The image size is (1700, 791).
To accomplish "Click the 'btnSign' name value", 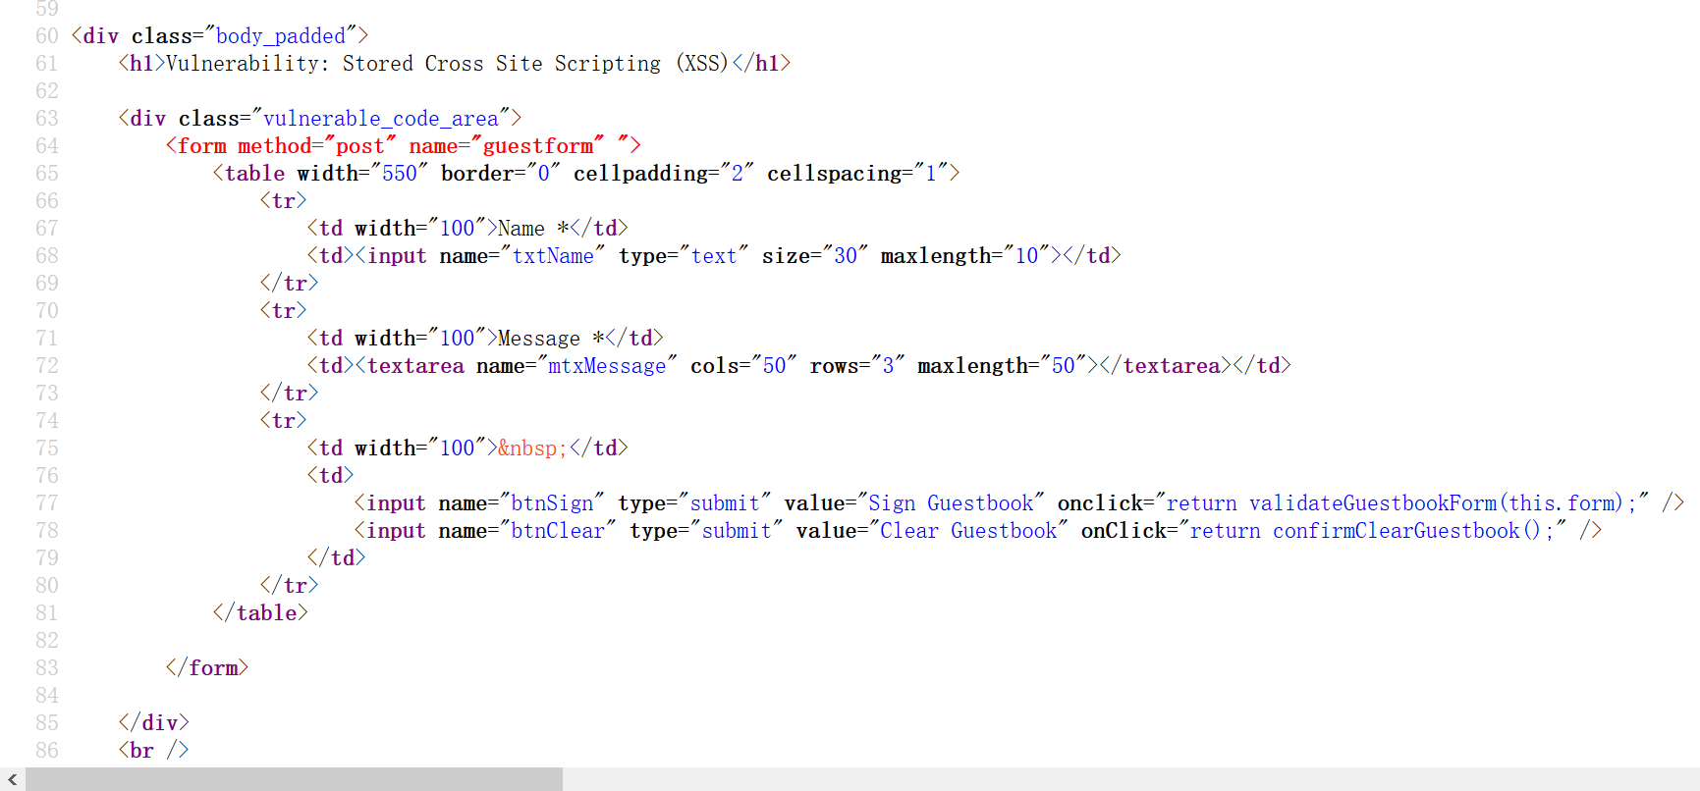I will 552,503.
